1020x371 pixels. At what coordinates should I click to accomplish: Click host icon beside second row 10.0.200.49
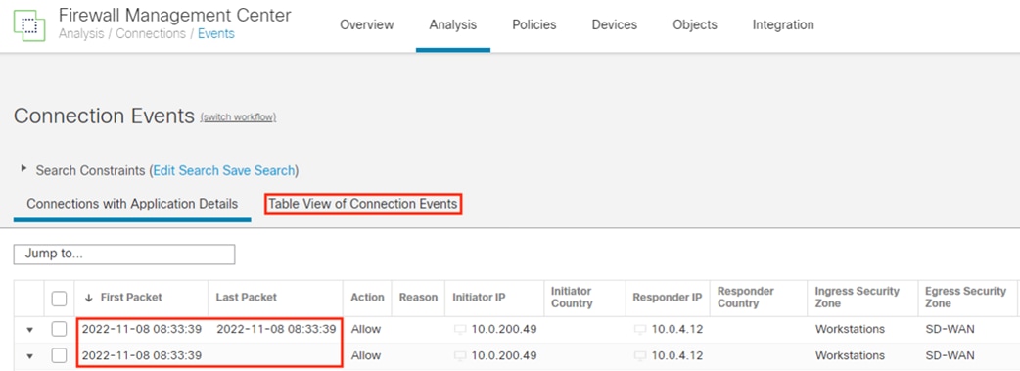(x=460, y=355)
